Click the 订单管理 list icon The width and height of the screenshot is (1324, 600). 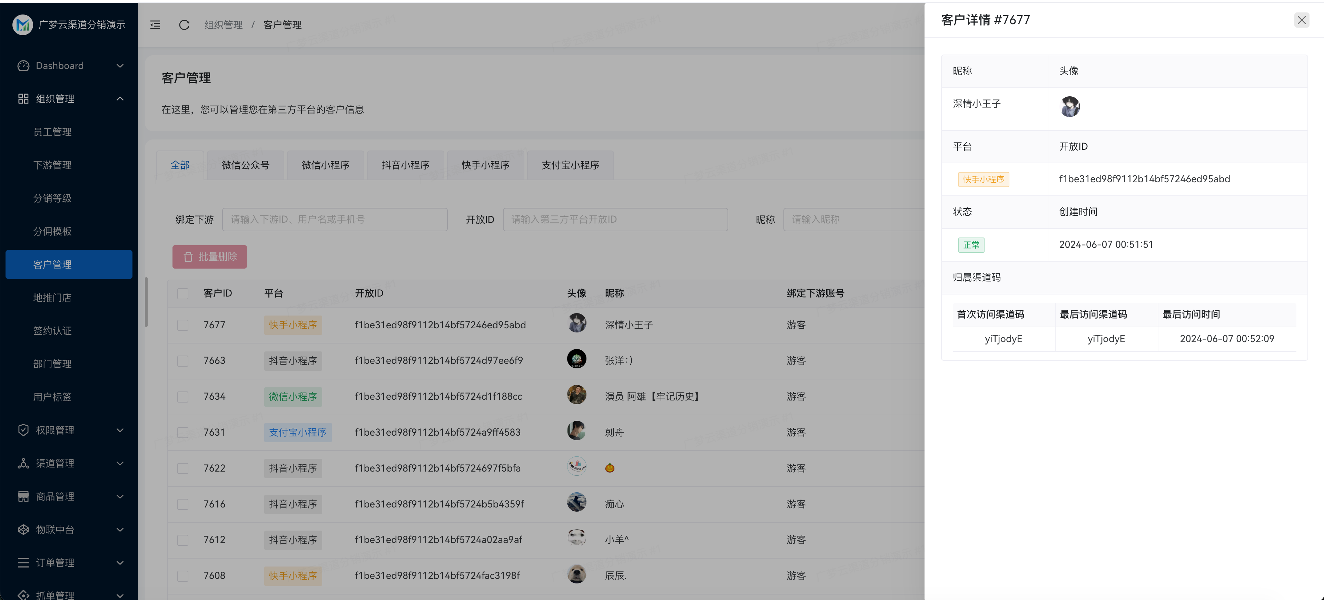point(23,562)
